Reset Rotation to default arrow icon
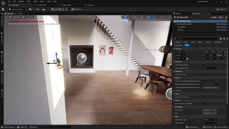The width and height of the screenshot is (229, 129). pyautogui.click(x=225, y=55)
